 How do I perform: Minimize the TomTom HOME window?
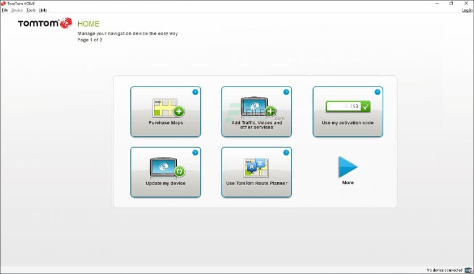tap(437, 3)
